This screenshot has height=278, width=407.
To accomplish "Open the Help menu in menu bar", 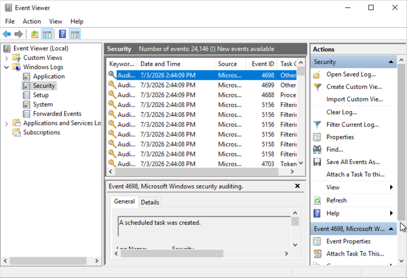I will point(77,21).
